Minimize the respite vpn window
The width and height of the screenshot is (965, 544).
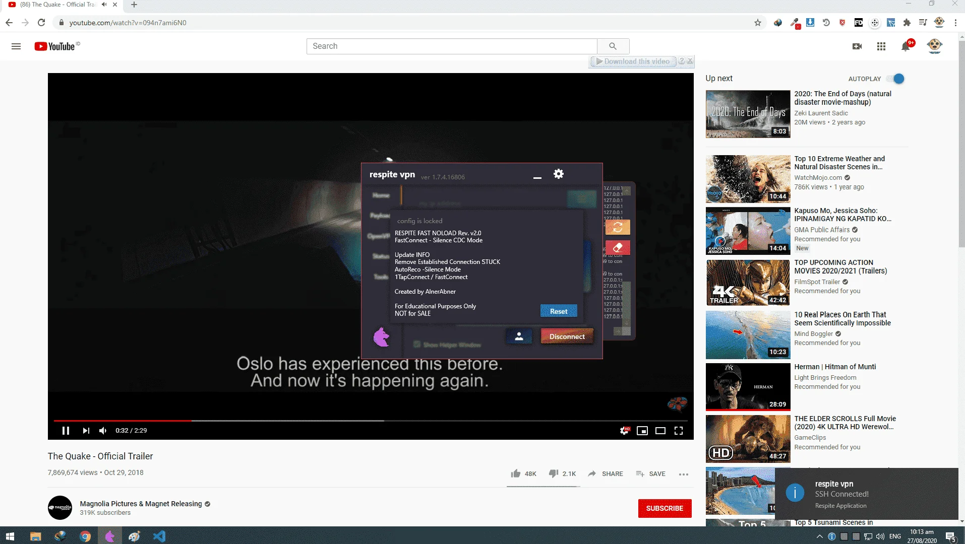(x=537, y=177)
